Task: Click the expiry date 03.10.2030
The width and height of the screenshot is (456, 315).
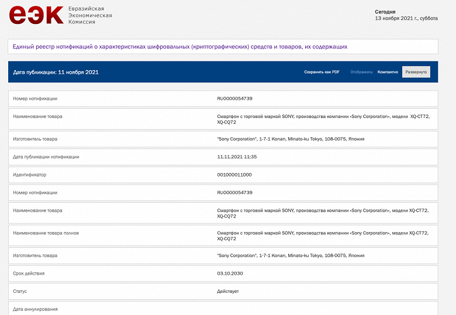Action: (229, 273)
